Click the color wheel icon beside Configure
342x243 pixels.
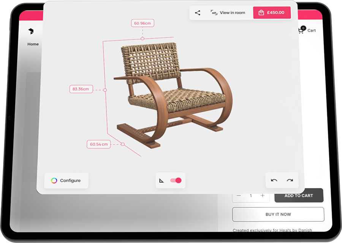54,180
